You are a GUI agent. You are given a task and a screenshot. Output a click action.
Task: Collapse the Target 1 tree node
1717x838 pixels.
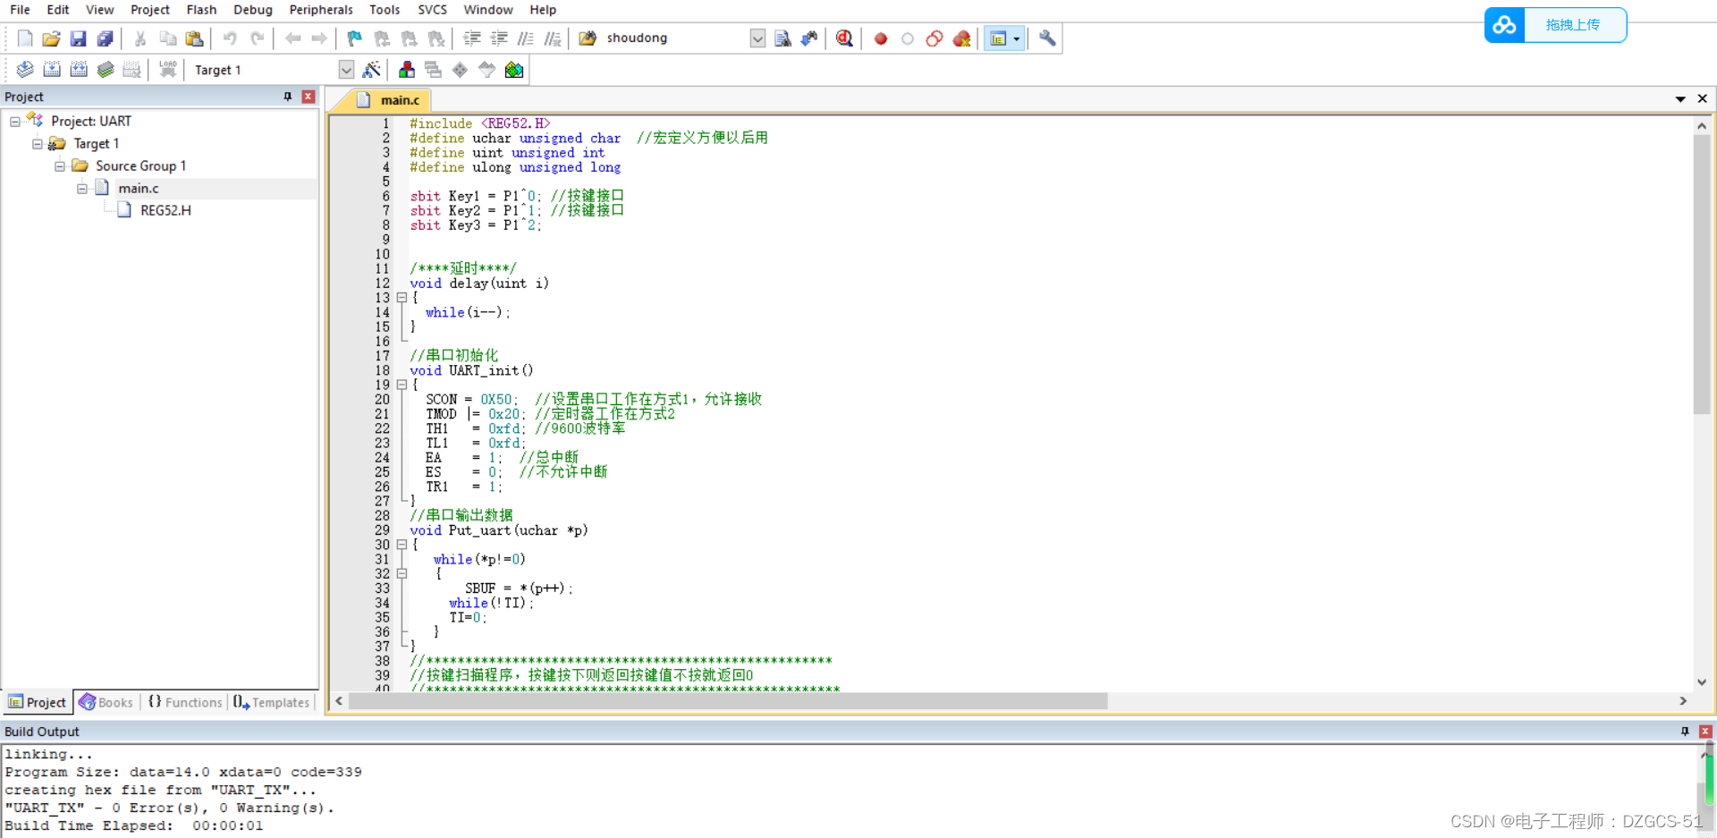38,144
